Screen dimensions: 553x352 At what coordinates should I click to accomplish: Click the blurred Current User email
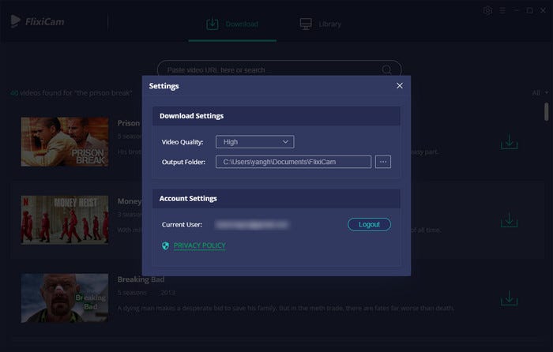click(x=252, y=224)
